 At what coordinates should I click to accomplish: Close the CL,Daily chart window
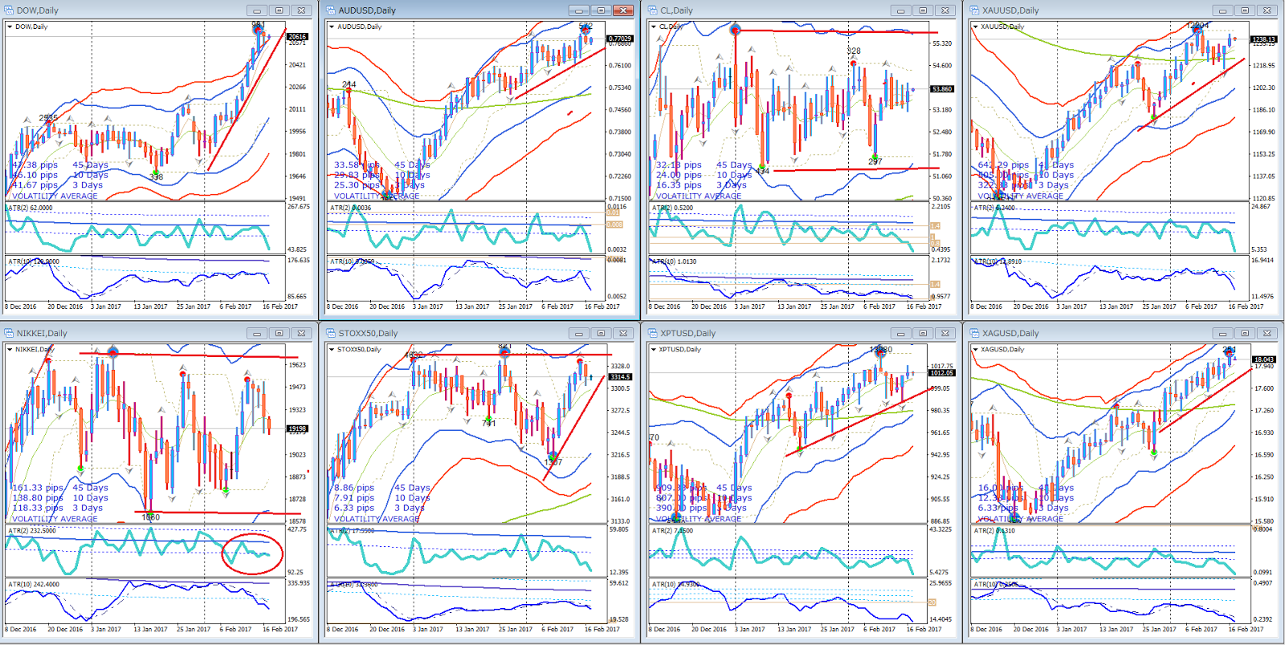tap(945, 10)
